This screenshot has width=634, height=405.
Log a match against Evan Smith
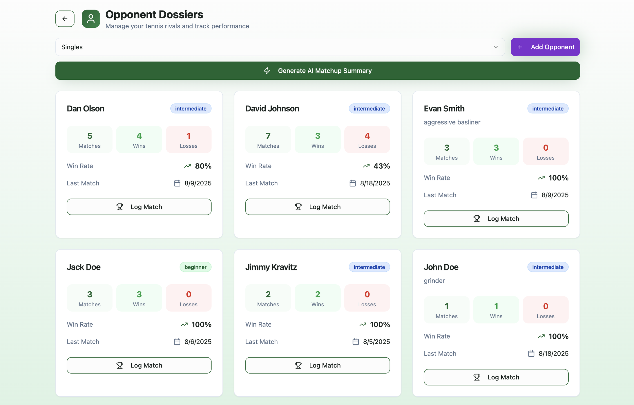coord(496,219)
